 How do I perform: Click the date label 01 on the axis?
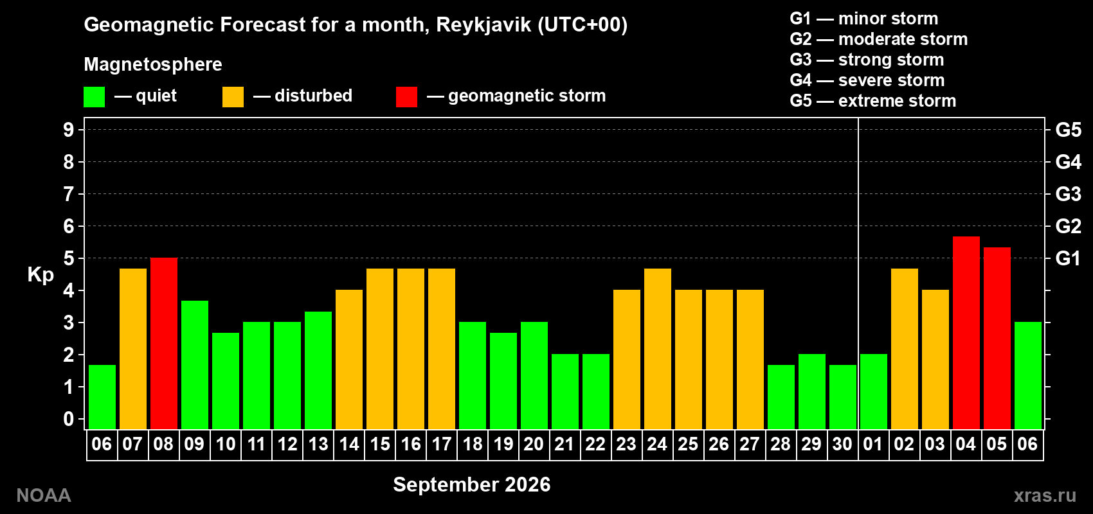(x=872, y=445)
